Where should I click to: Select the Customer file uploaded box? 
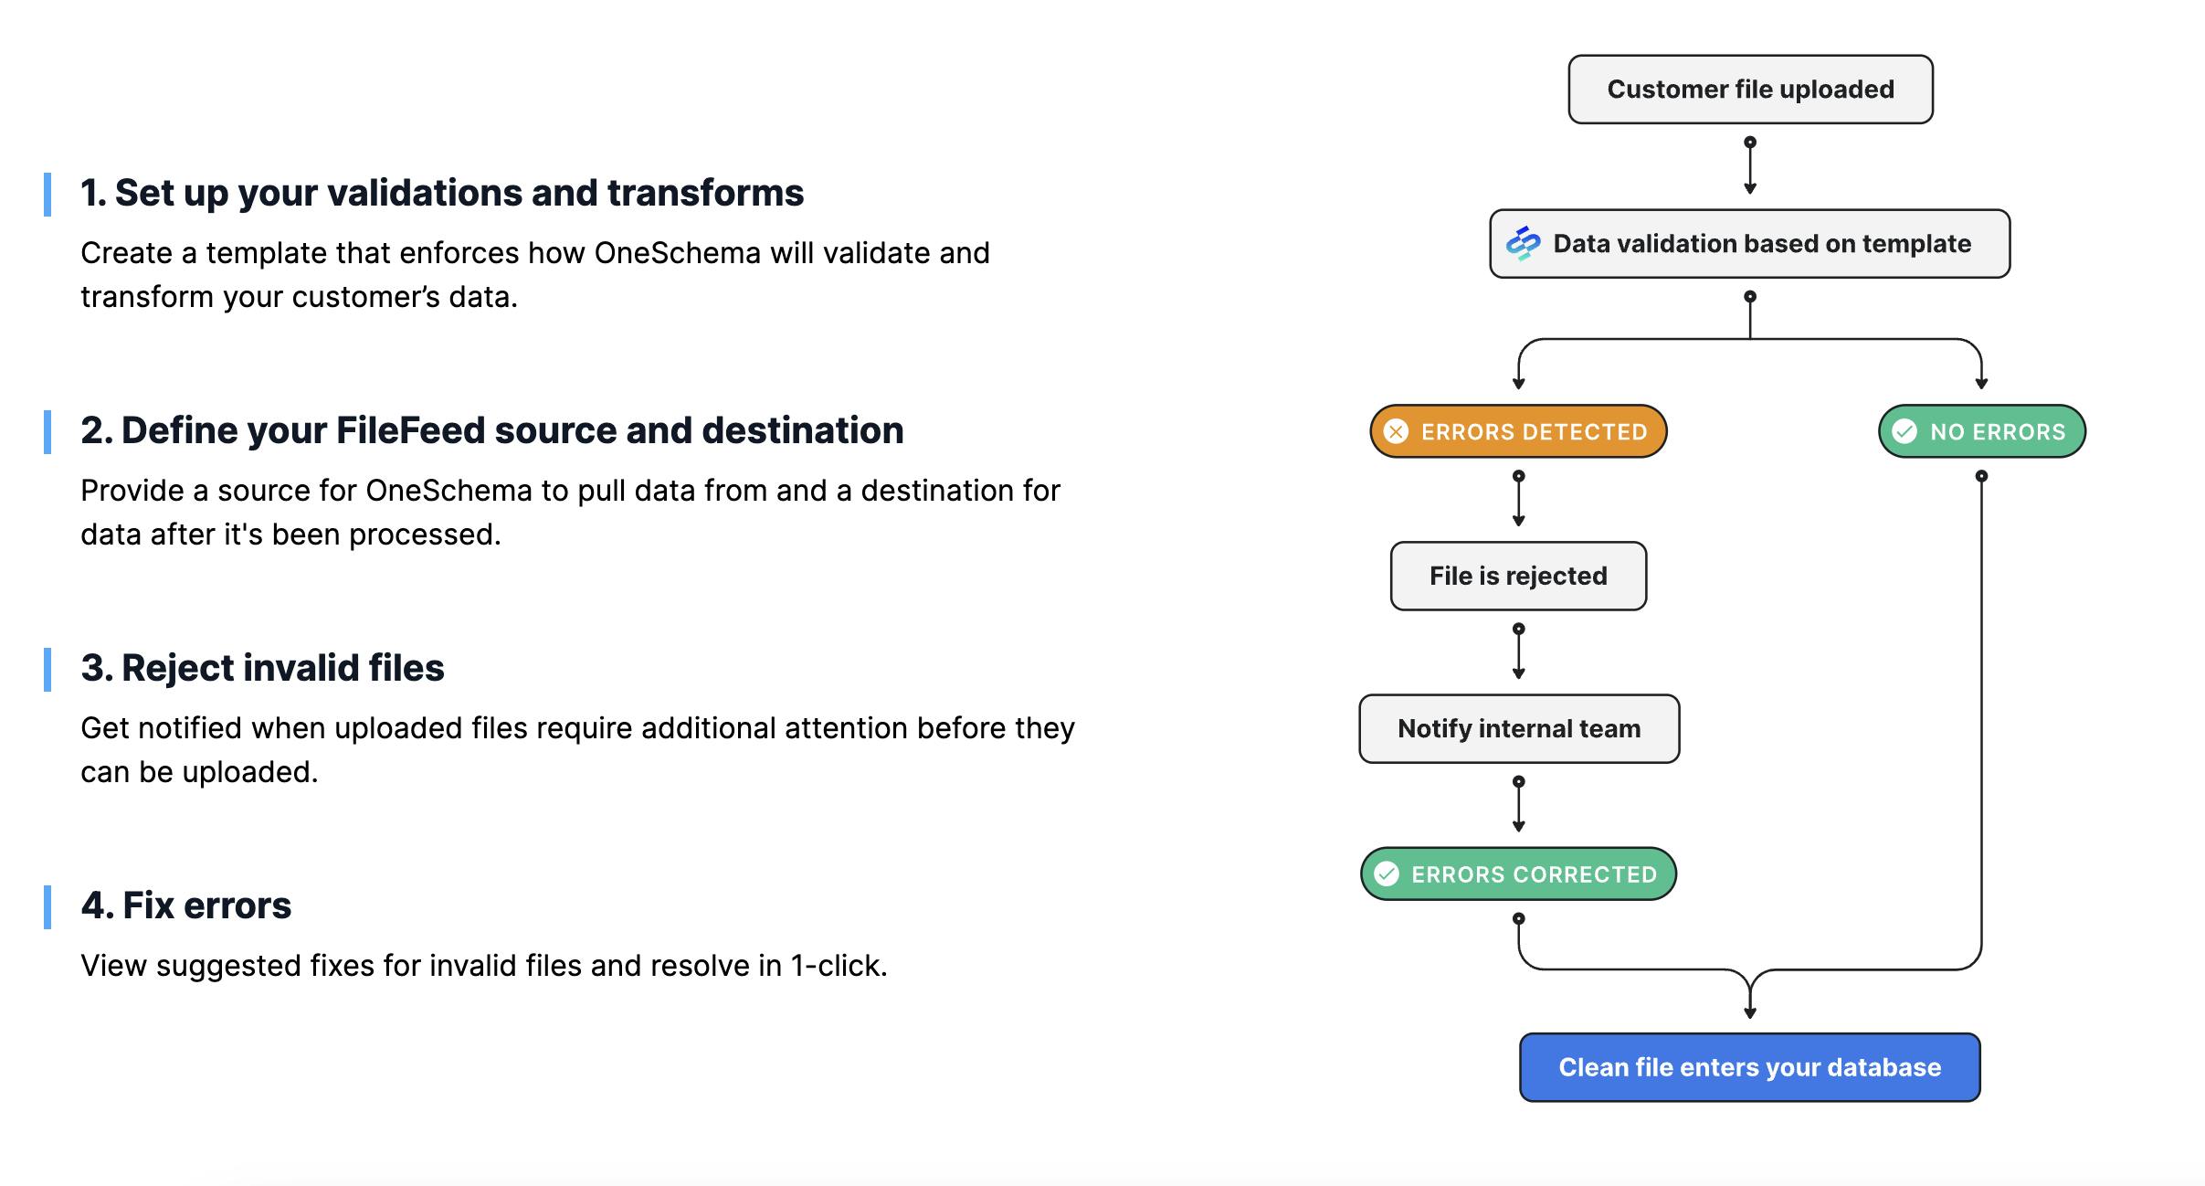click(1750, 90)
